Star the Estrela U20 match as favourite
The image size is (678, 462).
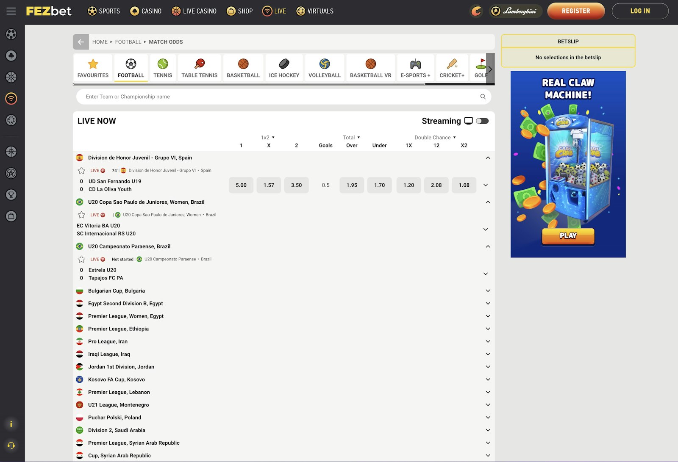click(81, 259)
